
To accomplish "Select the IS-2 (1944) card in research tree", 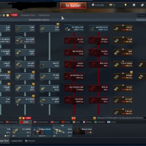I will click(25, 100).
